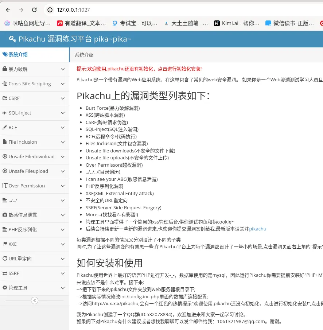Click the key icon in Pikachu header
This screenshot has width=323, height=330.
[x=12, y=39]
